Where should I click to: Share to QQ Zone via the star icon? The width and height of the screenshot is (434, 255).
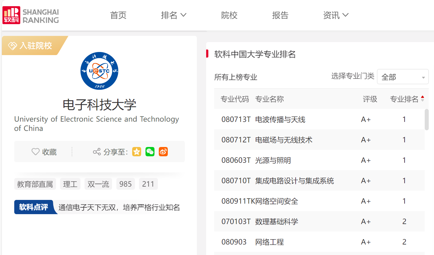point(137,152)
